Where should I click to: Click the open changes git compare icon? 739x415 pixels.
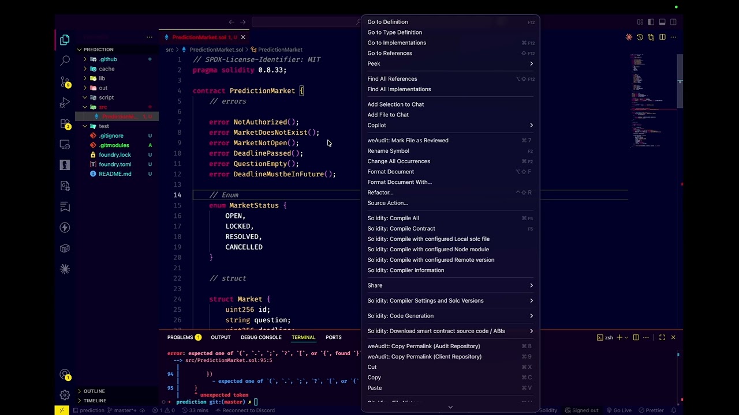pyautogui.click(x=651, y=37)
